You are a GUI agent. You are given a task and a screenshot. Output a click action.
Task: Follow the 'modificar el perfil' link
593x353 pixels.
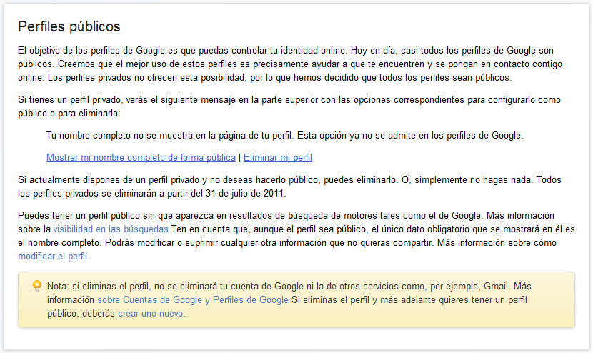(53, 256)
